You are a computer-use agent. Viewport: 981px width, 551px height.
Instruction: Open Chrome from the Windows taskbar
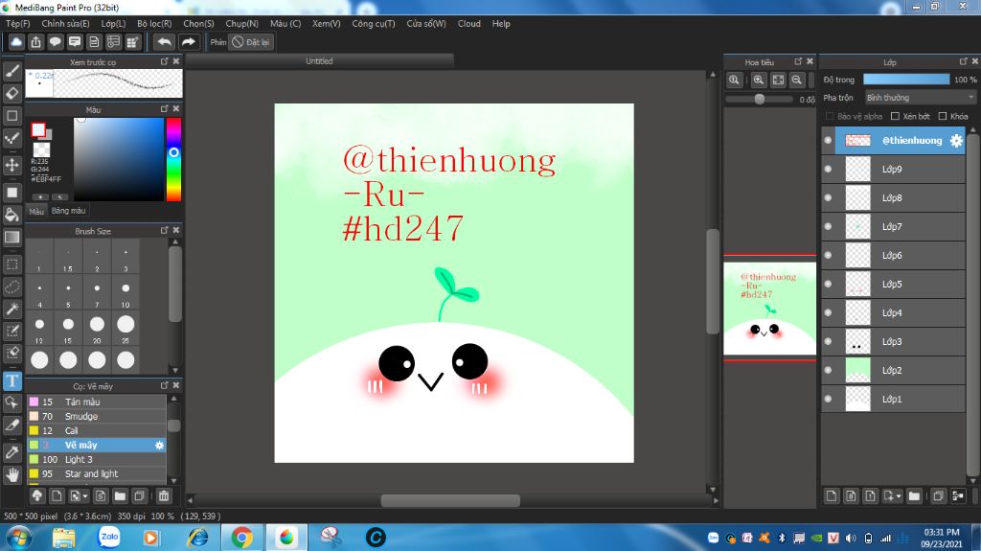click(241, 538)
